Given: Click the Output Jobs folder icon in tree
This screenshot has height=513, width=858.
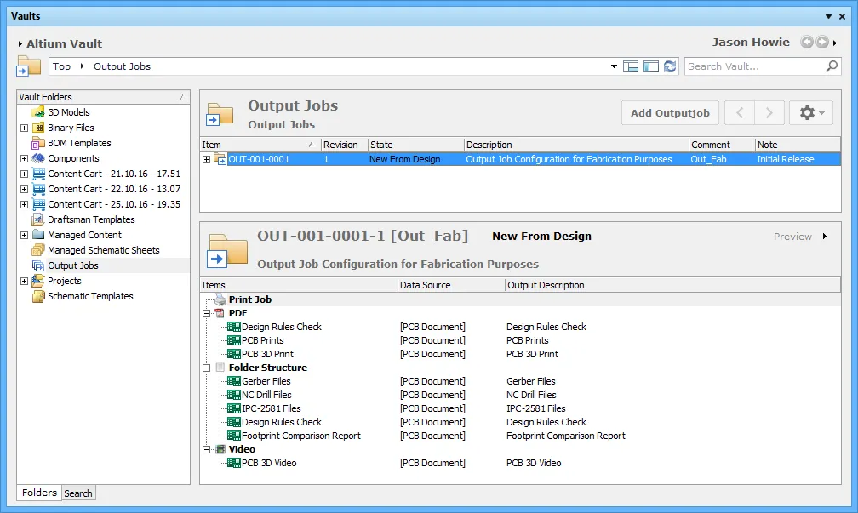Looking at the screenshot, I should (38, 265).
